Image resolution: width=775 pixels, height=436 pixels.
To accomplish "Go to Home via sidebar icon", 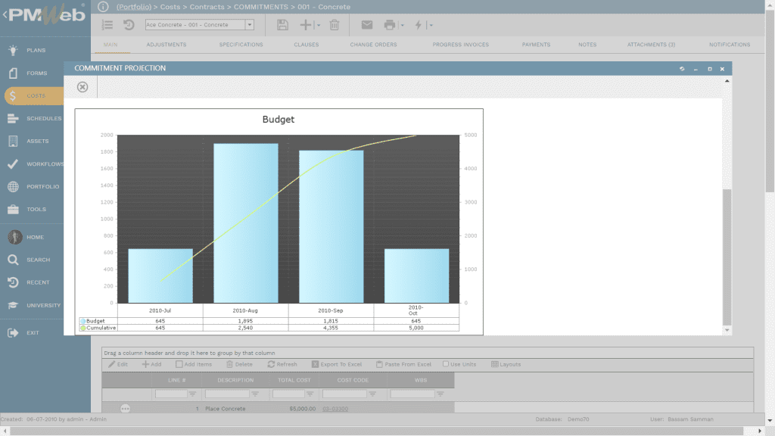I will [15, 237].
